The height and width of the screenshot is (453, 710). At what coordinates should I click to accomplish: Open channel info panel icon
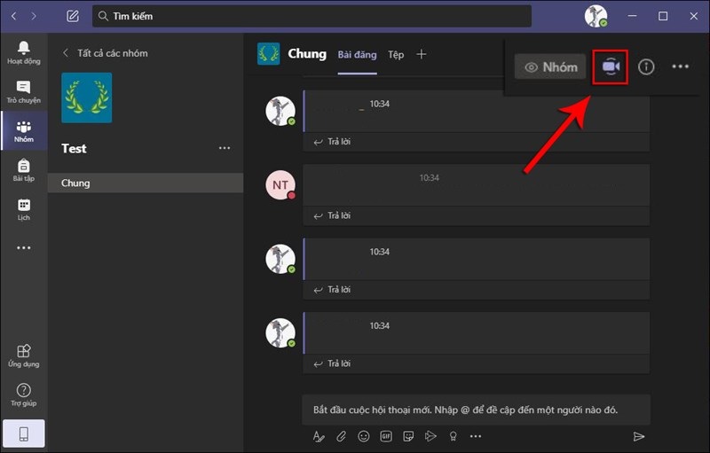[646, 67]
